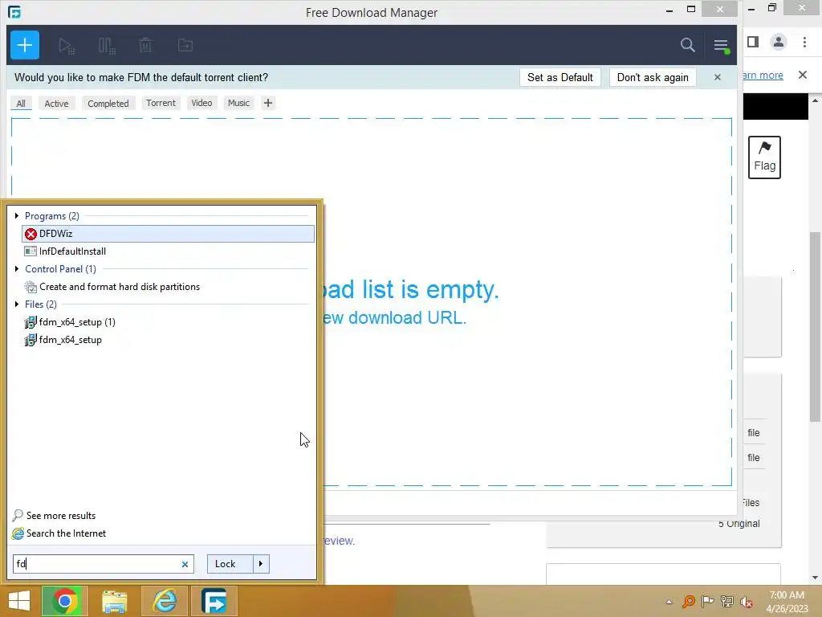Click the network tray icon
This screenshot has width=822, height=617.
point(727,602)
